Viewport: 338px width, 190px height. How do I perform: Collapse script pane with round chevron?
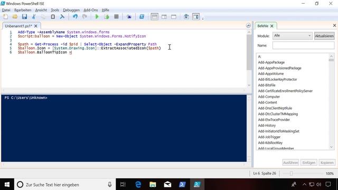click(x=248, y=26)
